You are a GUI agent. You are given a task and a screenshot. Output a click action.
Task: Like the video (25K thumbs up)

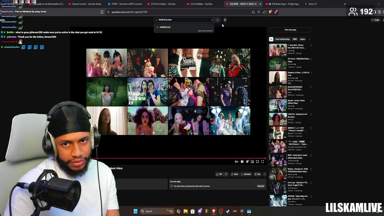tap(219, 174)
